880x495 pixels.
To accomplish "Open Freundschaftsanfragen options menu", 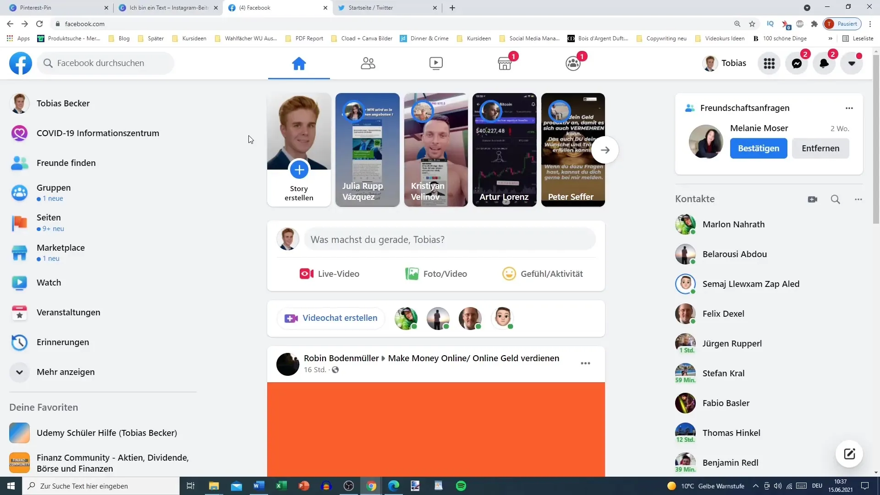I will coord(849,108).
